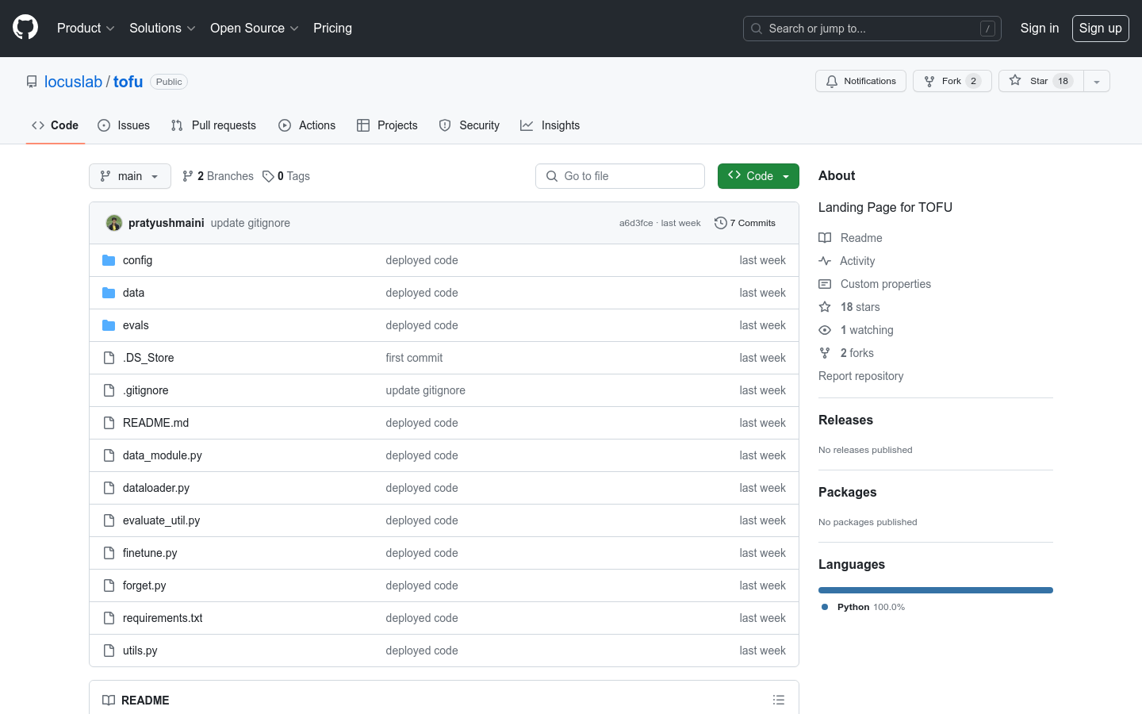The width and height of the screenshot is (1142, 714).
Task: Switch to the Actions tab
Action: click(x=307, y=125)
